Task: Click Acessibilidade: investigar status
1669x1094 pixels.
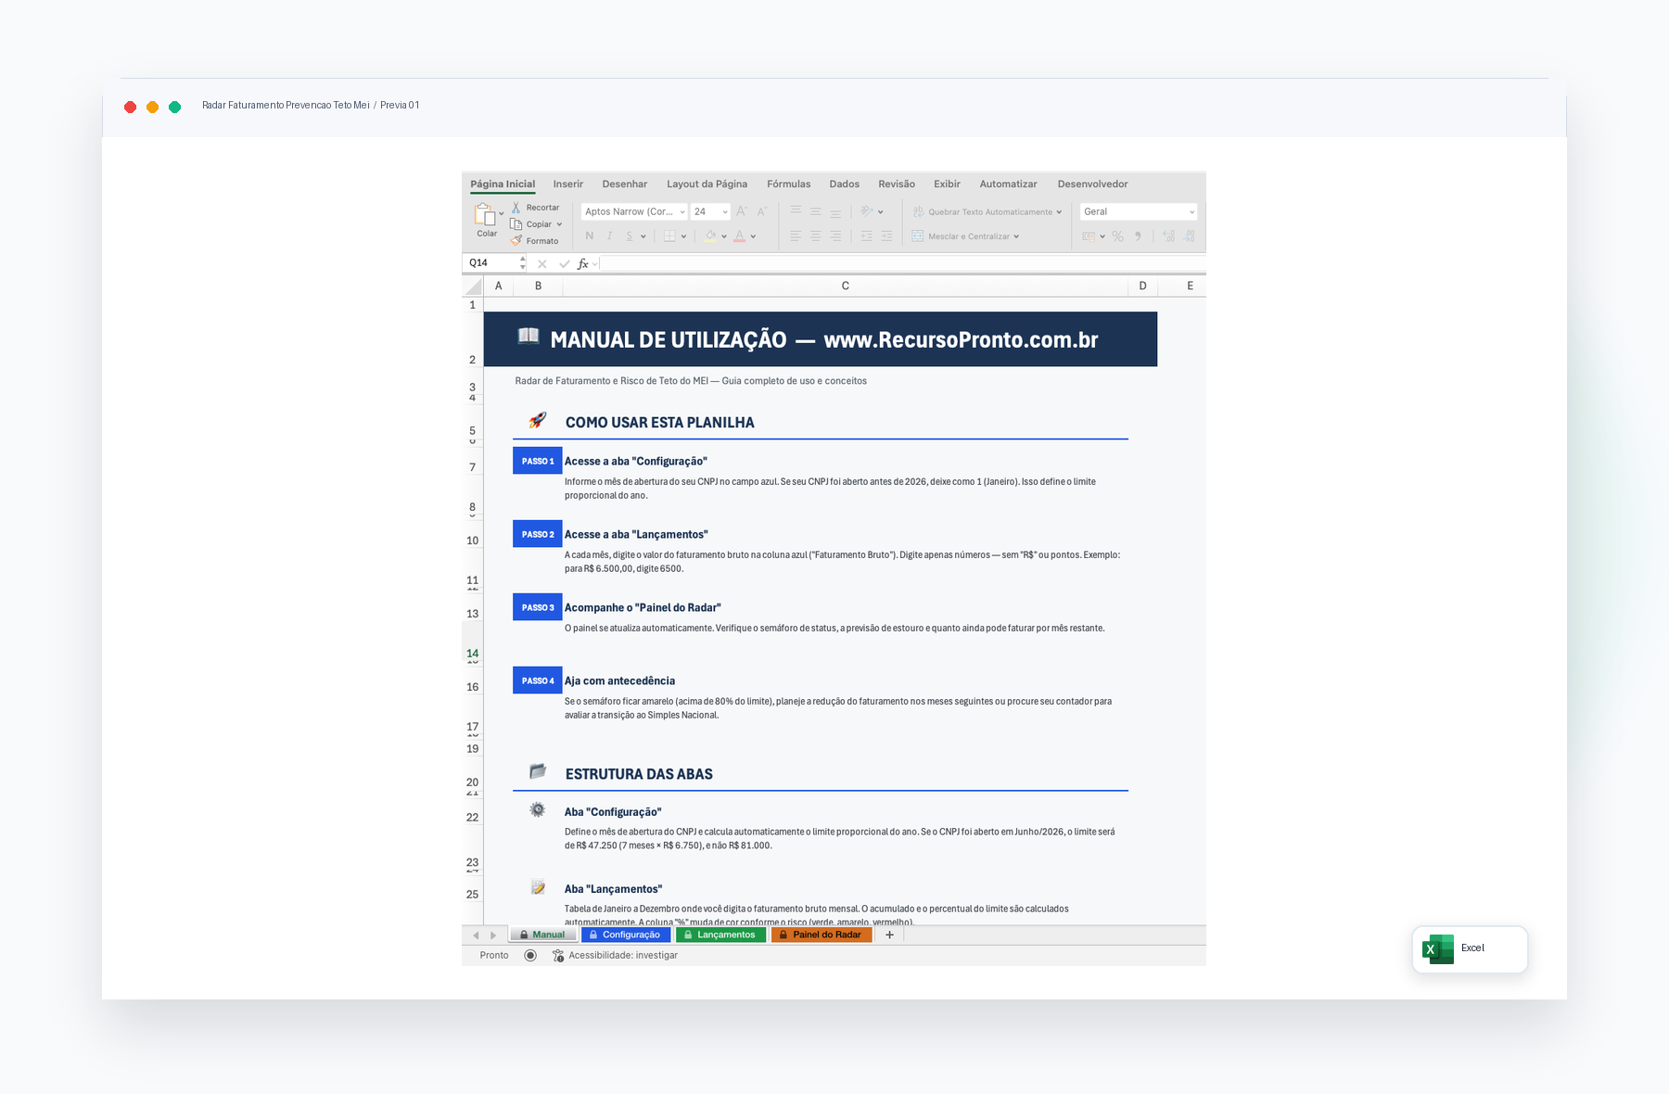Action: pos(616,956)
